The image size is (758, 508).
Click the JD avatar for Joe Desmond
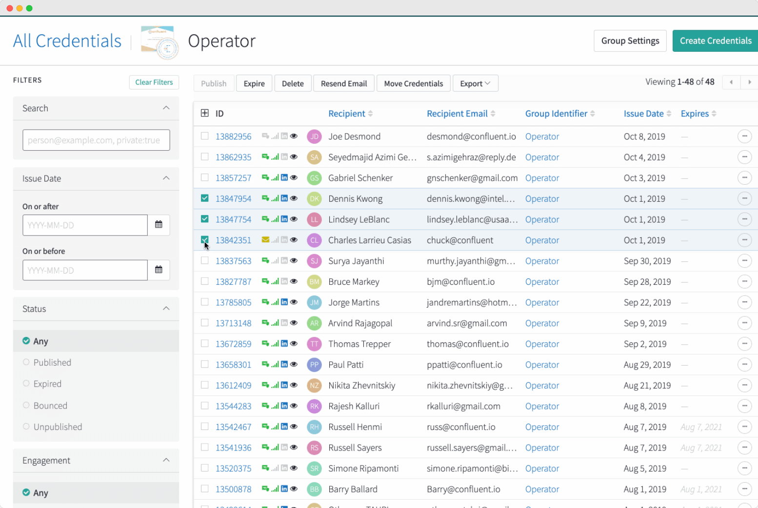pyautogui.click(x=314, y=137)
